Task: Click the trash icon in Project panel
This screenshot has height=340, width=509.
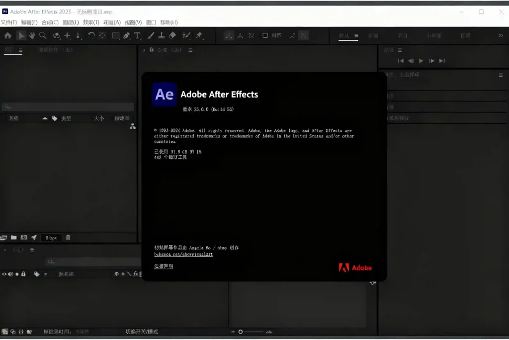Action: click(x=68, y=237)
